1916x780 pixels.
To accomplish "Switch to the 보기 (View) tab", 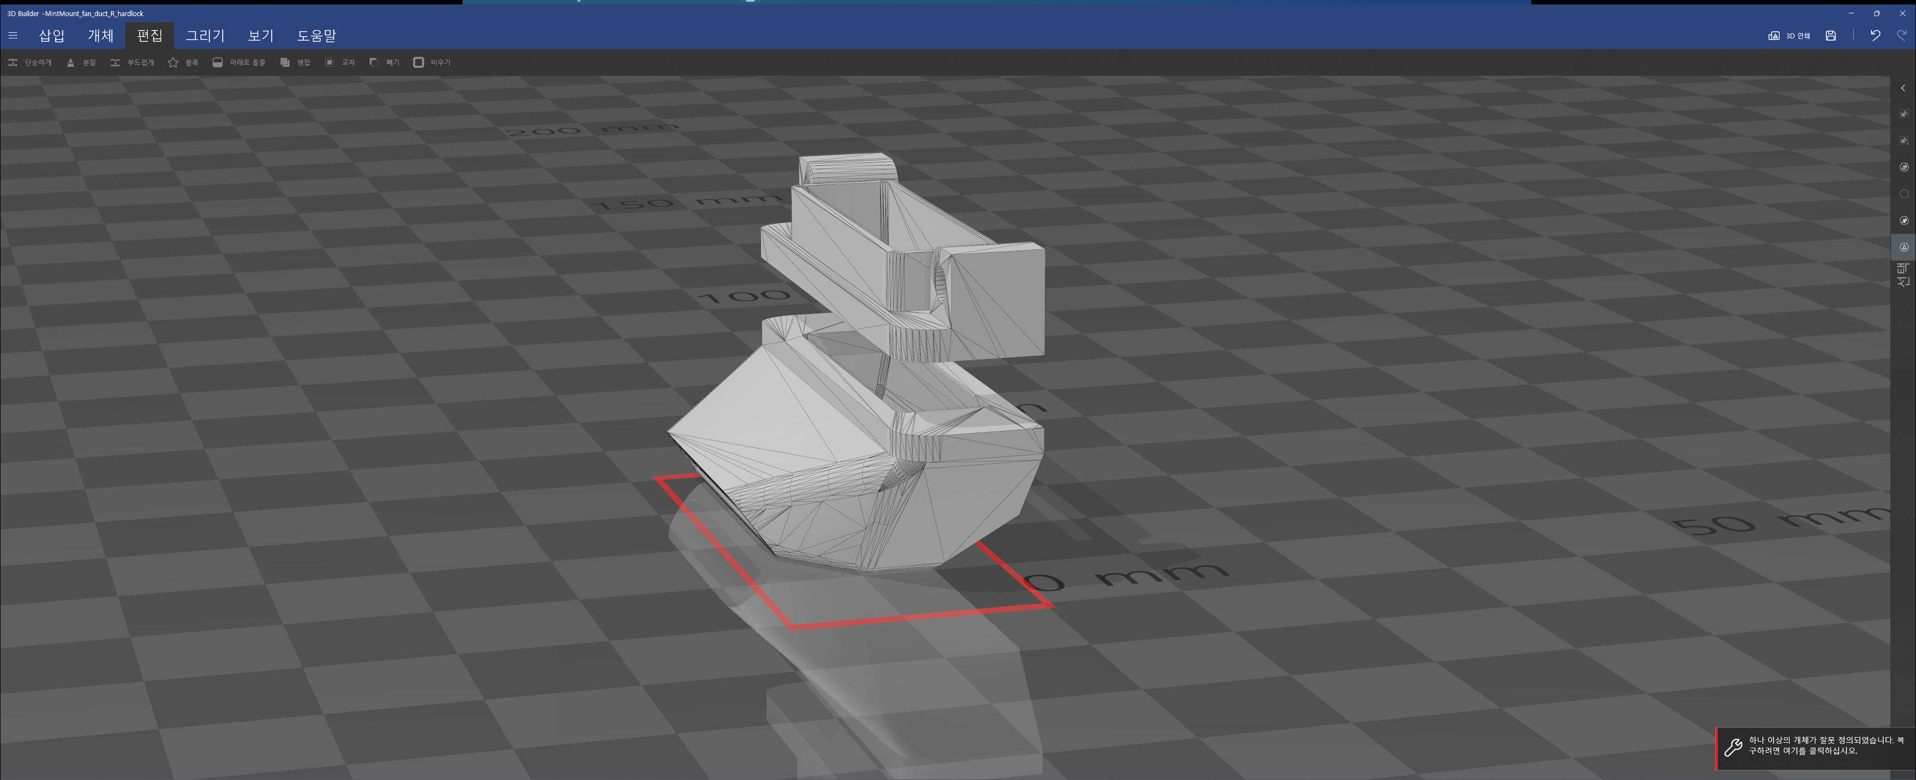I will click(x=261, y=35).
